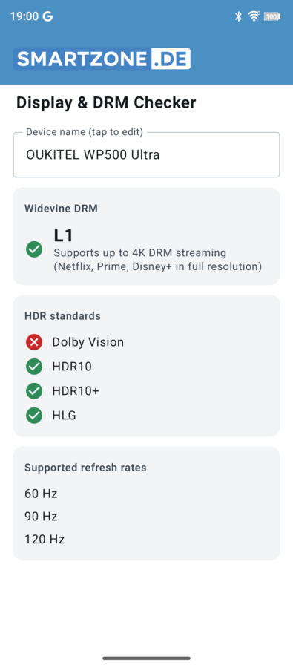Tap the Display & DRM Checker title

(106, 103)
